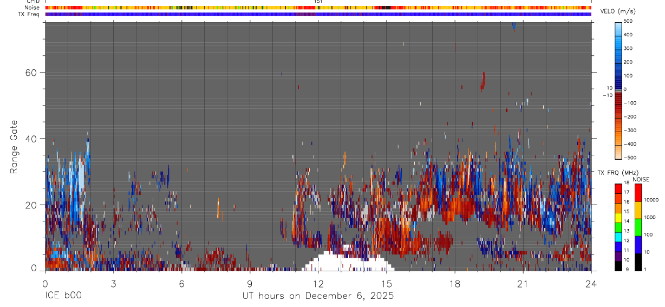This screenshot has width=665, height=307.
Task: Click the 14 MHz frequency label
Action: click(626, 222)
